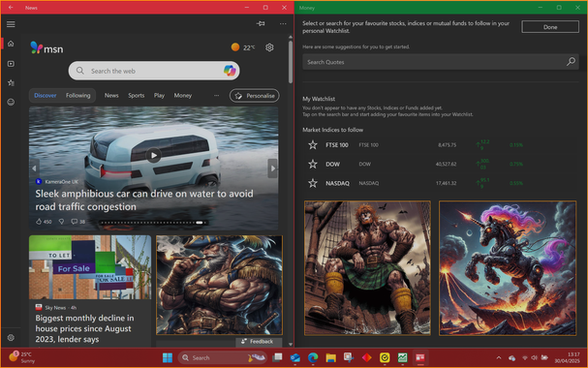Toggle the NASDAQ watchlist star

(313, 183)
